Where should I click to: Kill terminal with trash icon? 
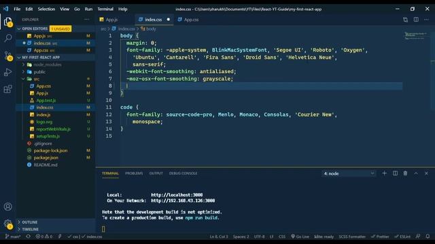[405, 174]
